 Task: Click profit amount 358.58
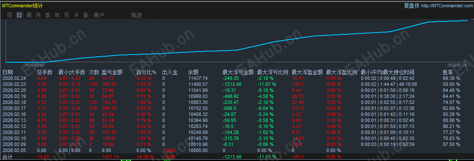[x=109, y=84]
